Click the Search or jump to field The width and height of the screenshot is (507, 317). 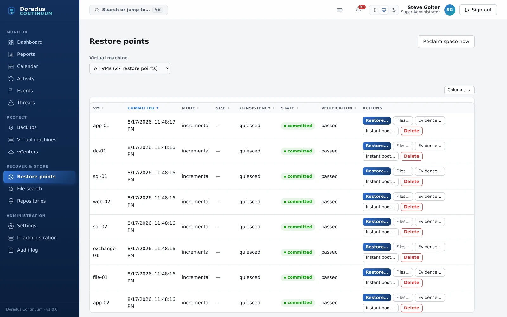(x=129, y=10)
